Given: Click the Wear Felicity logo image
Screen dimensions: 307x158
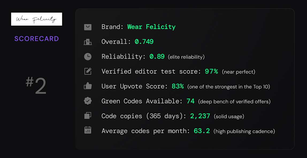Looking at the screenshot, I should coord(37,19).
